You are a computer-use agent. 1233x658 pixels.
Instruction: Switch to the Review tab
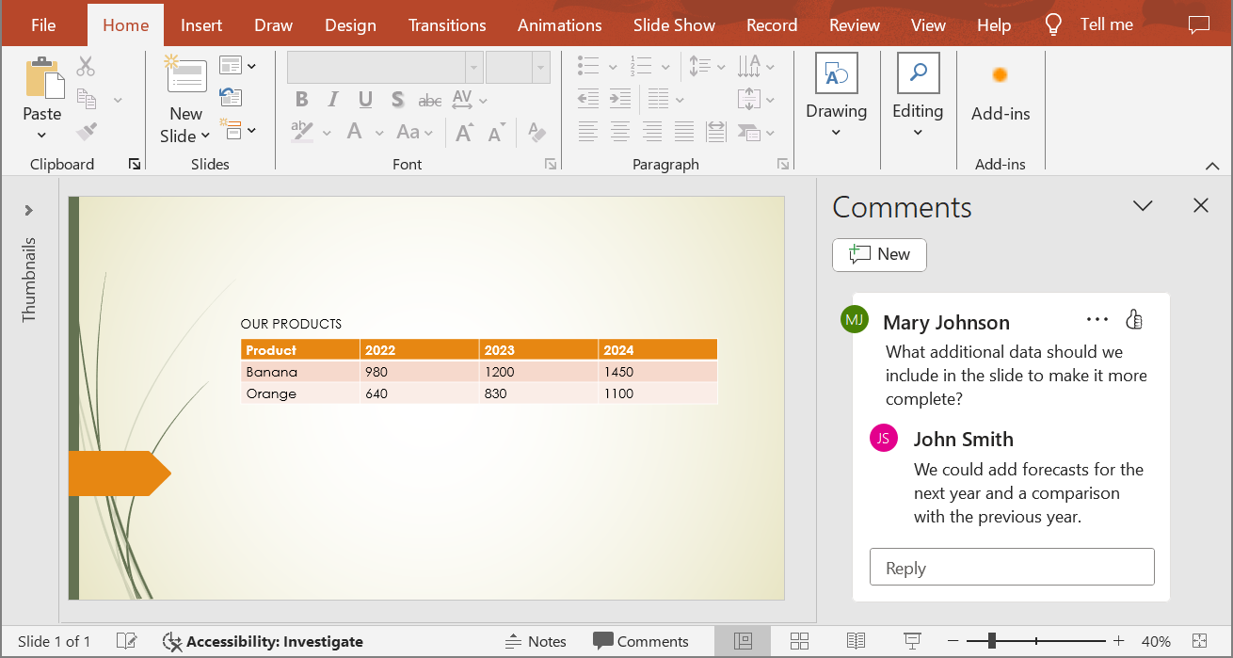click(x=854, y=24)
